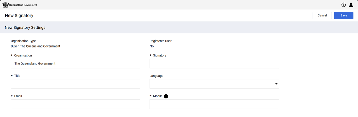Click inside the Mobile number field
The image size is (358, 117).
pos(214,104)
